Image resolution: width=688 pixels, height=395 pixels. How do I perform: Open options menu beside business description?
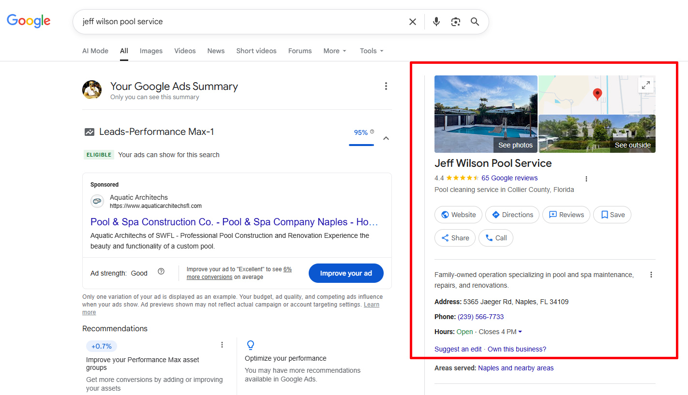click(x=651, y=275)
